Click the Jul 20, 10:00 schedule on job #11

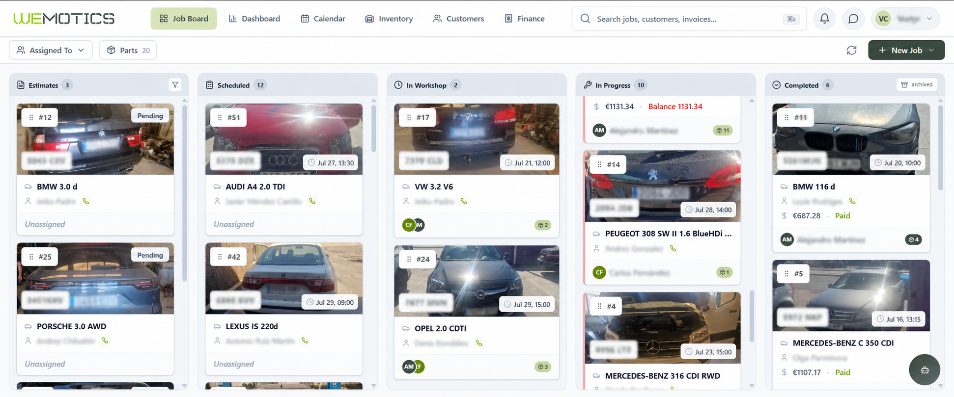898,163
